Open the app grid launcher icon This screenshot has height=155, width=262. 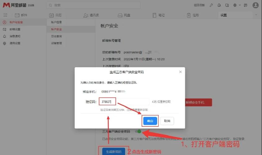click(5, 15)
